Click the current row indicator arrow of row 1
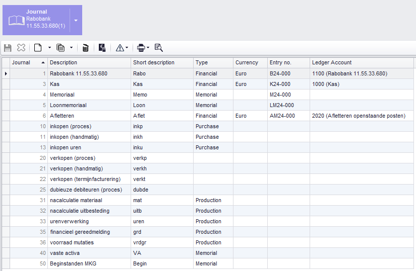Image resolution: width=416 pixels, height=271 pixels. tap(6, 73)
